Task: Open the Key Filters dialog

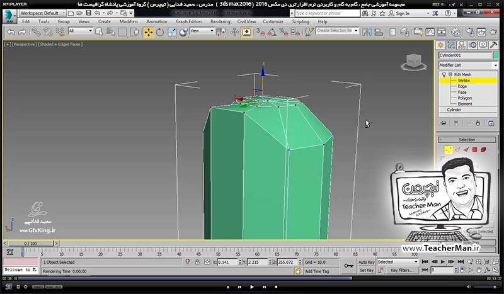Action: [402, 270]
